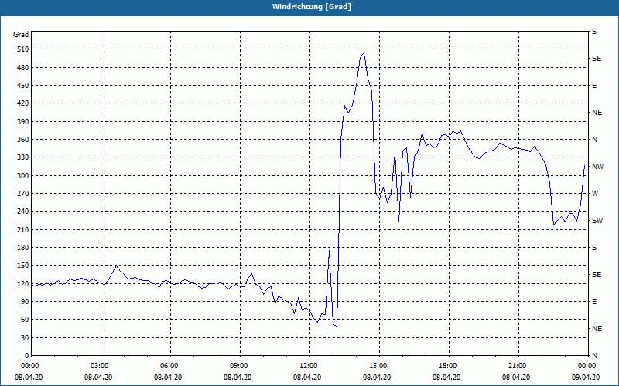Click the 09:00 time label
This screenshot has height=386, width=619.
click(x=238, y=366)
